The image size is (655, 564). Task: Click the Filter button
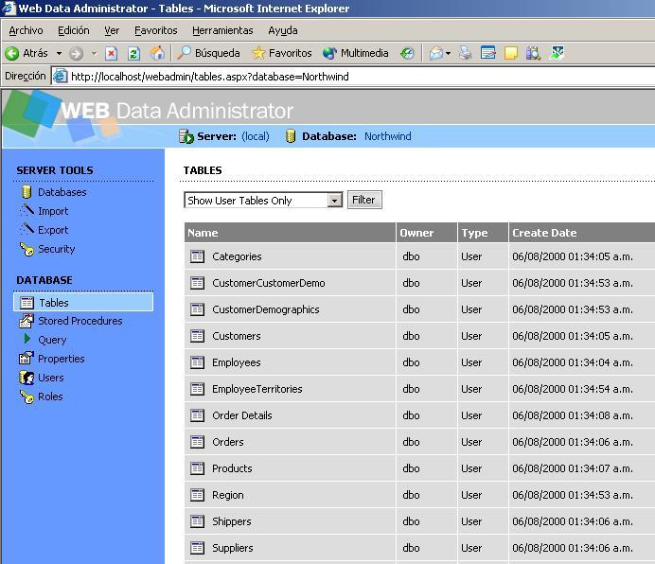coord(364,200)
